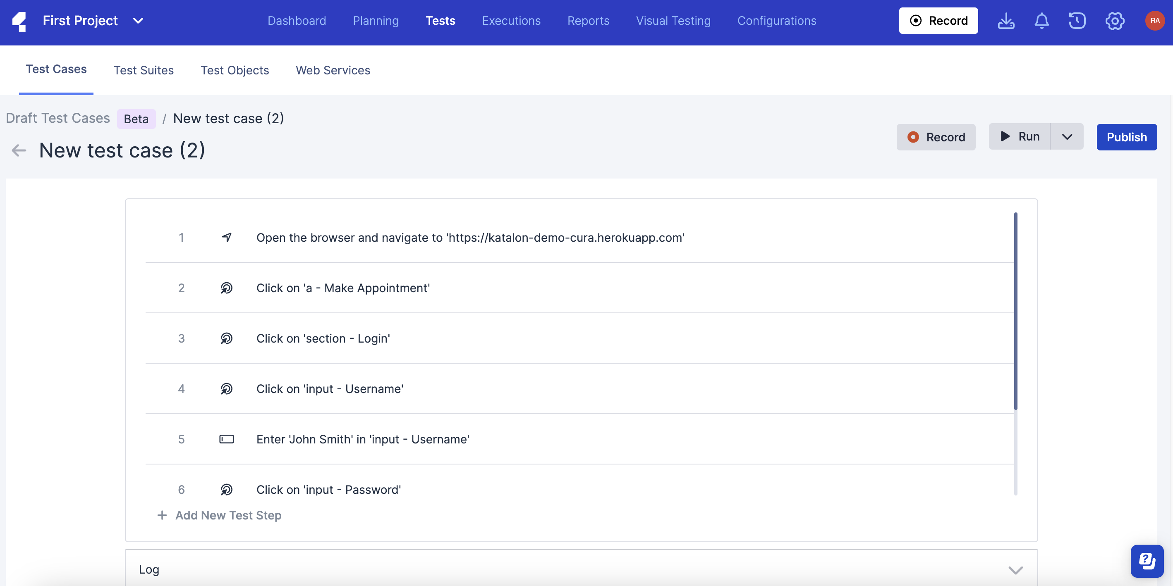
Task: Expand the project switcher dropdown
Action: tap(137, 20)
